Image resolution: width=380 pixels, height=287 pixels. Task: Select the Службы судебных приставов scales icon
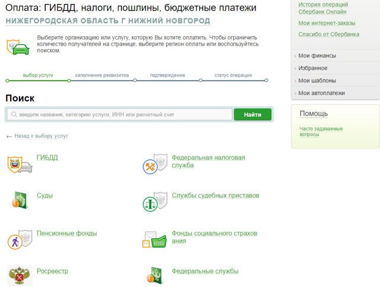pyautogui.click(x=155, y=202)
